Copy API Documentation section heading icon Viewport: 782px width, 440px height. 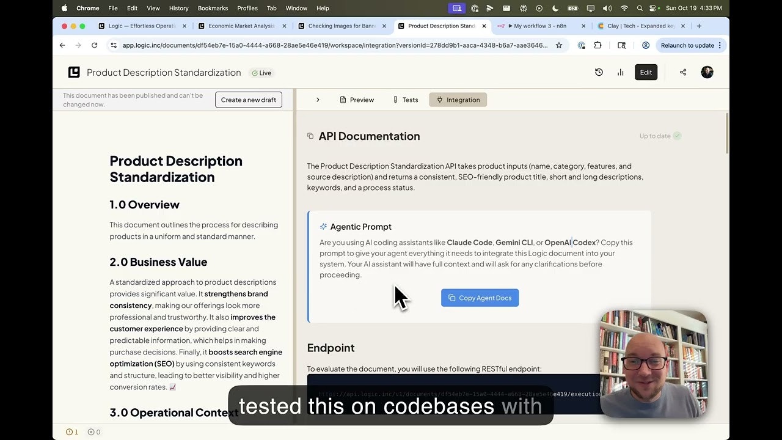(310, 136)
